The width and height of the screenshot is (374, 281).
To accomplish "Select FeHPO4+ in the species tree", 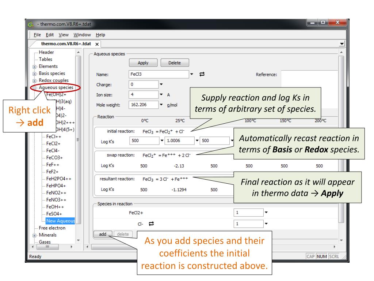I will tap(56, 186).
